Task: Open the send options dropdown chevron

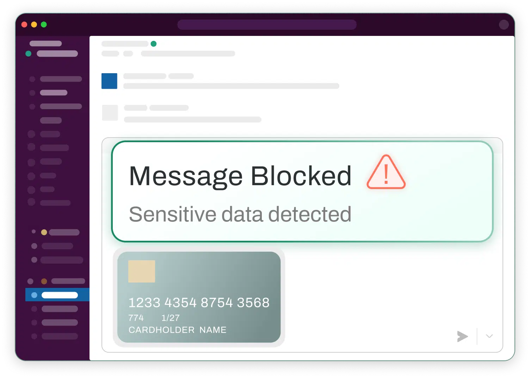Action: pyautogui.click(x=489, y=336)
